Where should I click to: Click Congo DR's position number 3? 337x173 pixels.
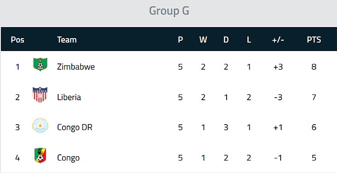[x=17, y=127]
